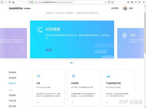This screenshot has height=108, width=146.
Task: Open the Firefox library icon
Action: tap(128, 2)
